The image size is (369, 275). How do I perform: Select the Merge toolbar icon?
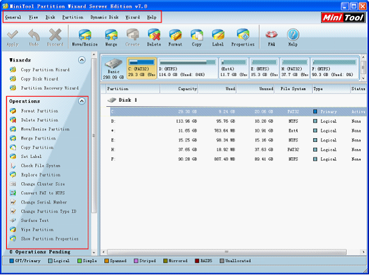pyautogui.click(x=111, y=35)
